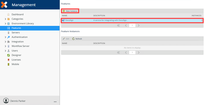The image size is (205, 105).
Task: Click the Categories folder icon
Action: tap(8, 19)
